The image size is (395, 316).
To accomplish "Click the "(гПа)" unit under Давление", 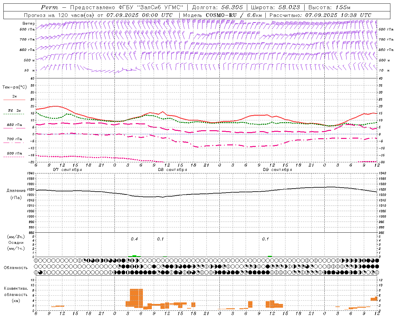I will click(16, 198).
